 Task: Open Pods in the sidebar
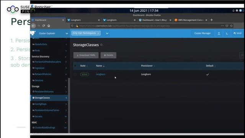[38, 51]
